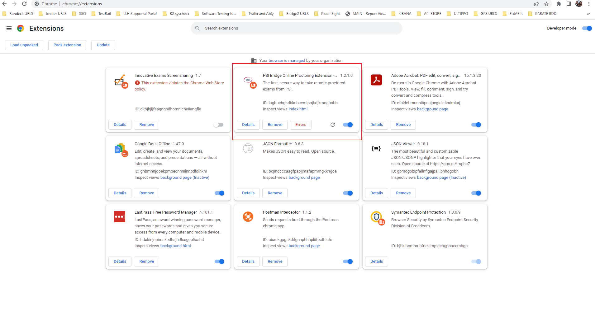The image size is (595, 310).
Task: Click the JSON Viewer braces icon
Action: (376, 149)
